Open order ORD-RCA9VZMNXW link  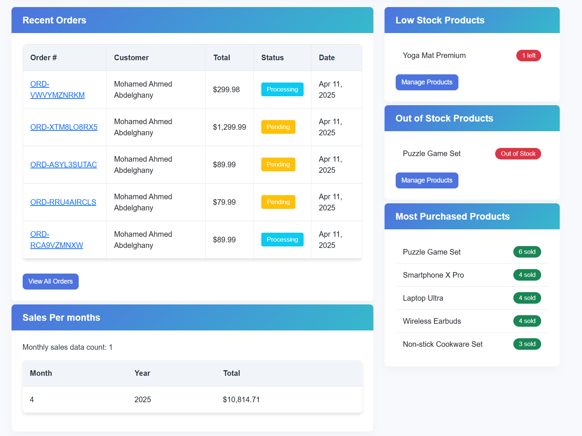coord(56,240)
